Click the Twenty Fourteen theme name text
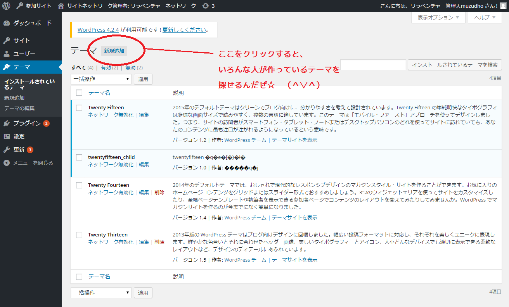This screenshot has height=307, width=509. [x=109, y=185]
